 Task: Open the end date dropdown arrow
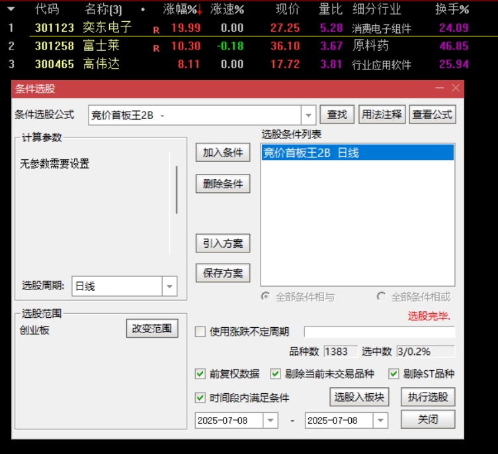pyautogui.click(x=380, y=420)
